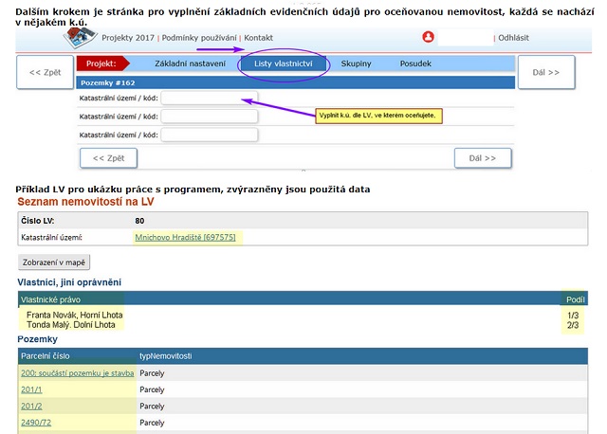Open Podmínky používání link
This screenshot has height=434, width=607.
tap(199, 38)
